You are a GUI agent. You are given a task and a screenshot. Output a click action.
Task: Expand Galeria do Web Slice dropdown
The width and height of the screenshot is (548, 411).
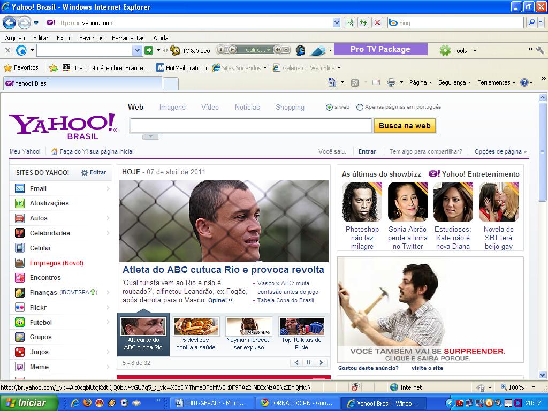pos(339,68)
